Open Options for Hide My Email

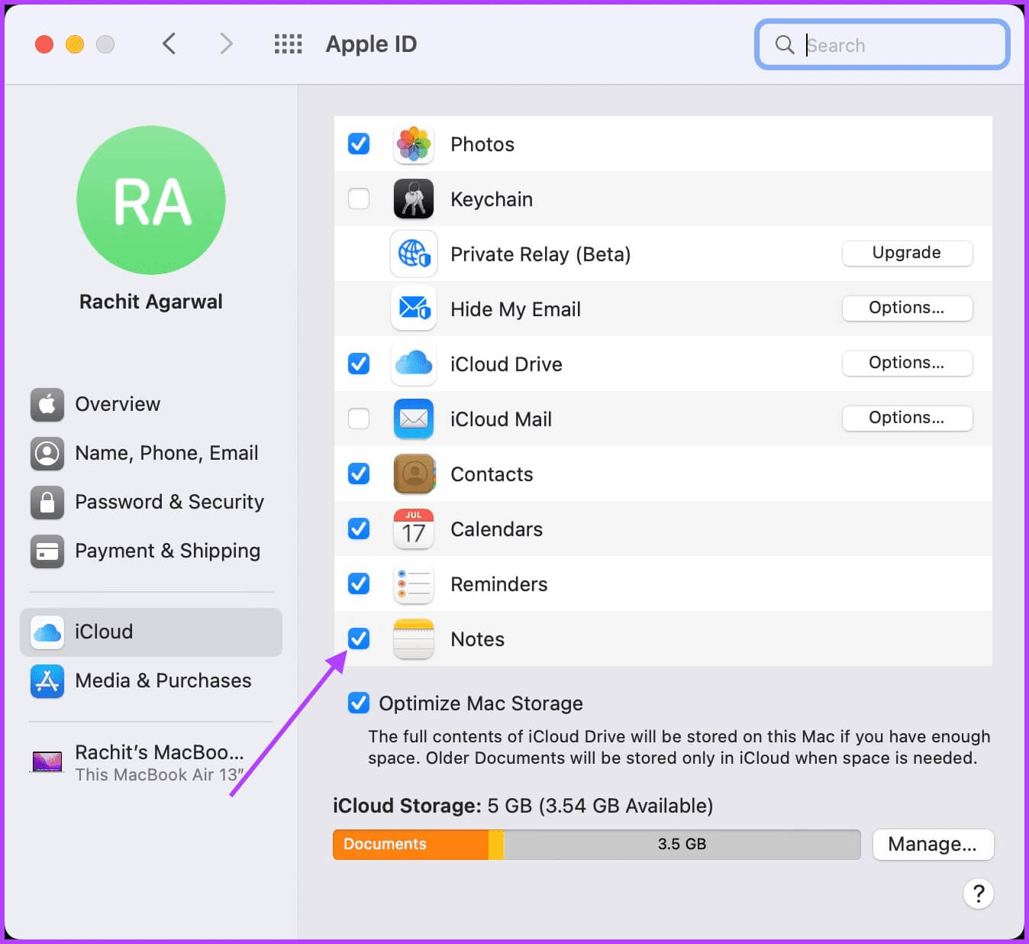[907, 308]
